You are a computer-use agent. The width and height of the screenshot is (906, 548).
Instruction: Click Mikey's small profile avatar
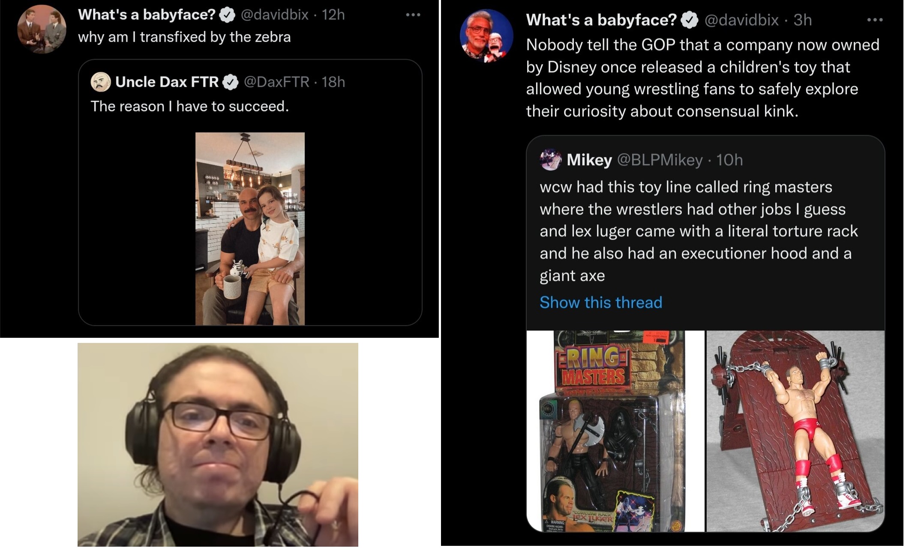[550, 160]
